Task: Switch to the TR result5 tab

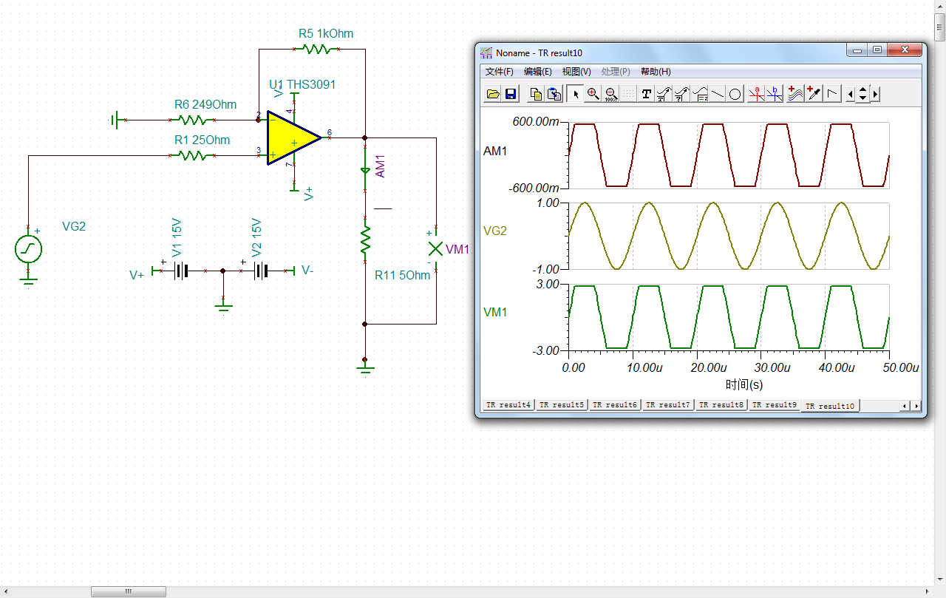Action: (562, 405)
